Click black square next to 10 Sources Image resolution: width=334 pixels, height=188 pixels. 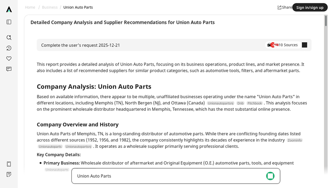coord(304,45)
